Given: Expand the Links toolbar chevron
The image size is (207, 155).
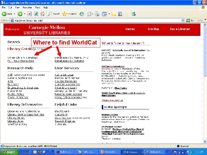Looking at the screenshot, I should (205, 20).
